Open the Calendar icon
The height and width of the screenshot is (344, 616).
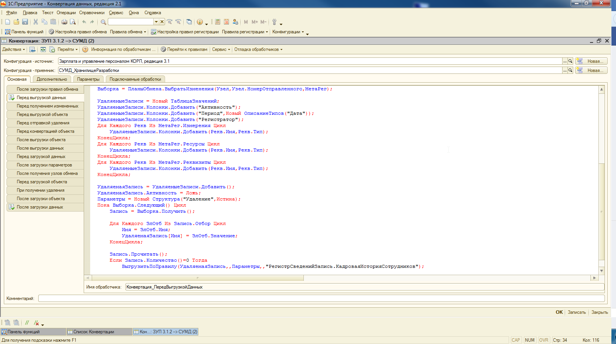[x=226, y=22]
